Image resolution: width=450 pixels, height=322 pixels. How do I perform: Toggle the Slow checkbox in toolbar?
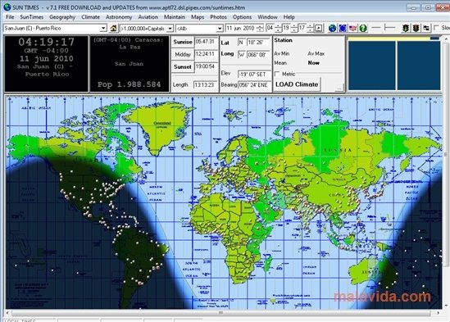pyautogui.click(x=437, y=28)
